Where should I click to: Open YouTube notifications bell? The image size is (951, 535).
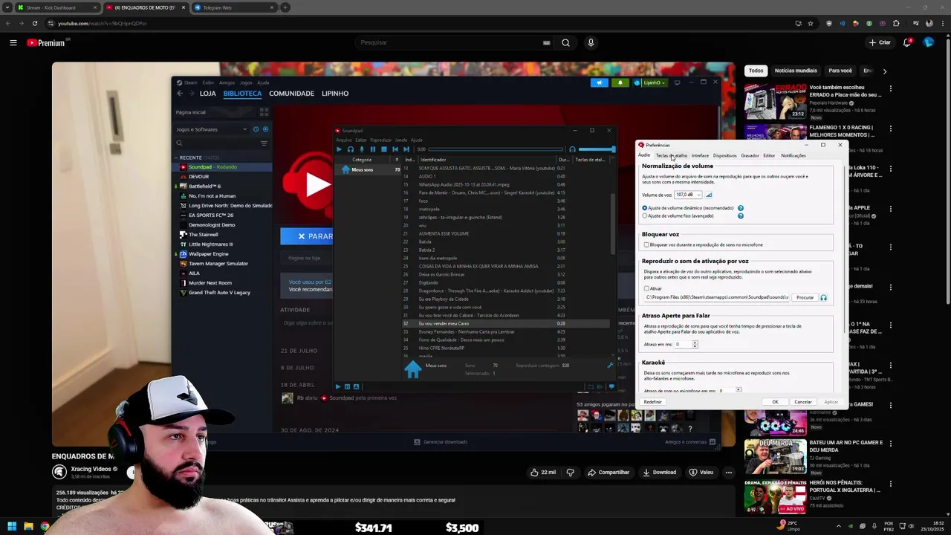coord(907,42)
